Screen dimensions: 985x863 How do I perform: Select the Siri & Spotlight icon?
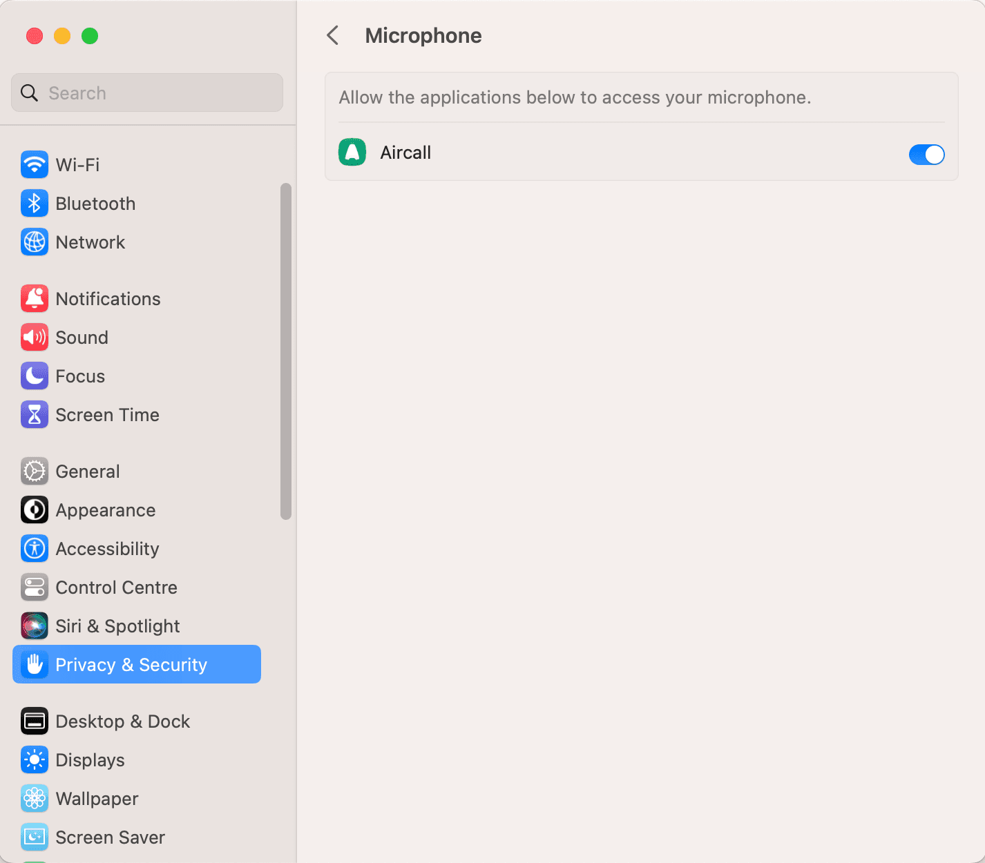coord(34,626)
